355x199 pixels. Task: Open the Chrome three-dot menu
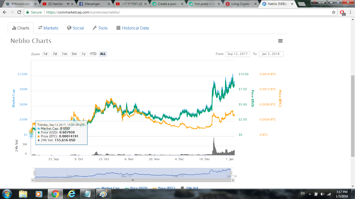(x=350, y=12)
